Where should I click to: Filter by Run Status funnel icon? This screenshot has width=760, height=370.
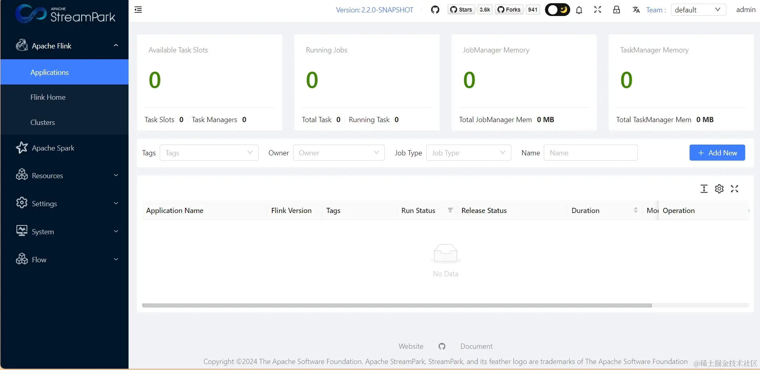[x=450, y=210]
